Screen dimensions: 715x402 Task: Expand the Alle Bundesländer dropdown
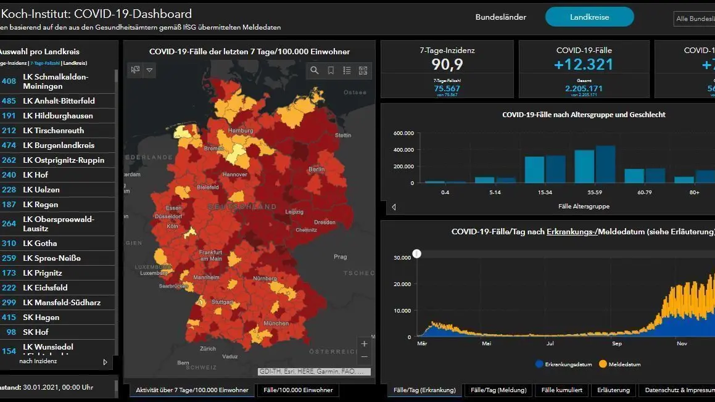coord(695,18)
